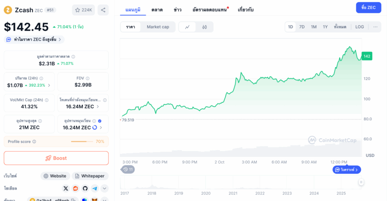Click the timeline range pause handle
The image size is (387, 201).
click(x=361, y=182)
